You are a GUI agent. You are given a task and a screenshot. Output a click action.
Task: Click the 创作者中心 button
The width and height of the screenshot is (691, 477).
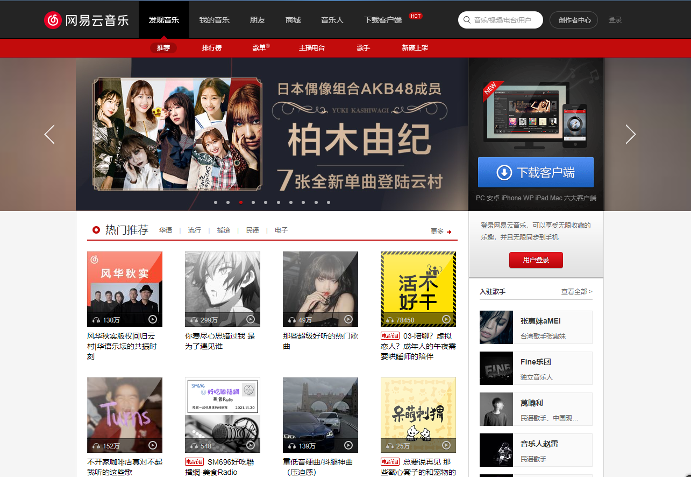pyautogui.click(x=574, y=20)
